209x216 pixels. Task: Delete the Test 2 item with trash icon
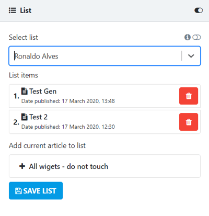tap(189, 122)
